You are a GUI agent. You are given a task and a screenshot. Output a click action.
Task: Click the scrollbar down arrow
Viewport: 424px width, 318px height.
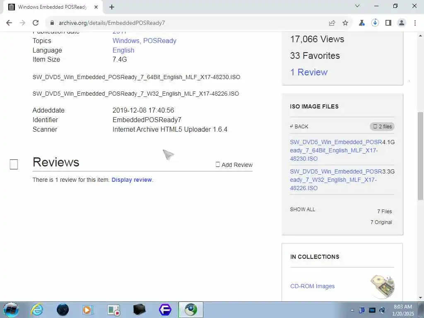tap(421, 298)
